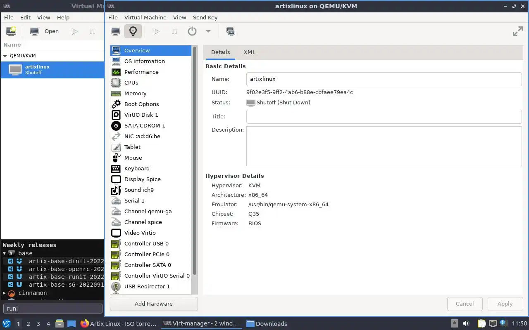Click the search field containing runi
This screenshot has width=529, height=330.
(x=52, y=309)
